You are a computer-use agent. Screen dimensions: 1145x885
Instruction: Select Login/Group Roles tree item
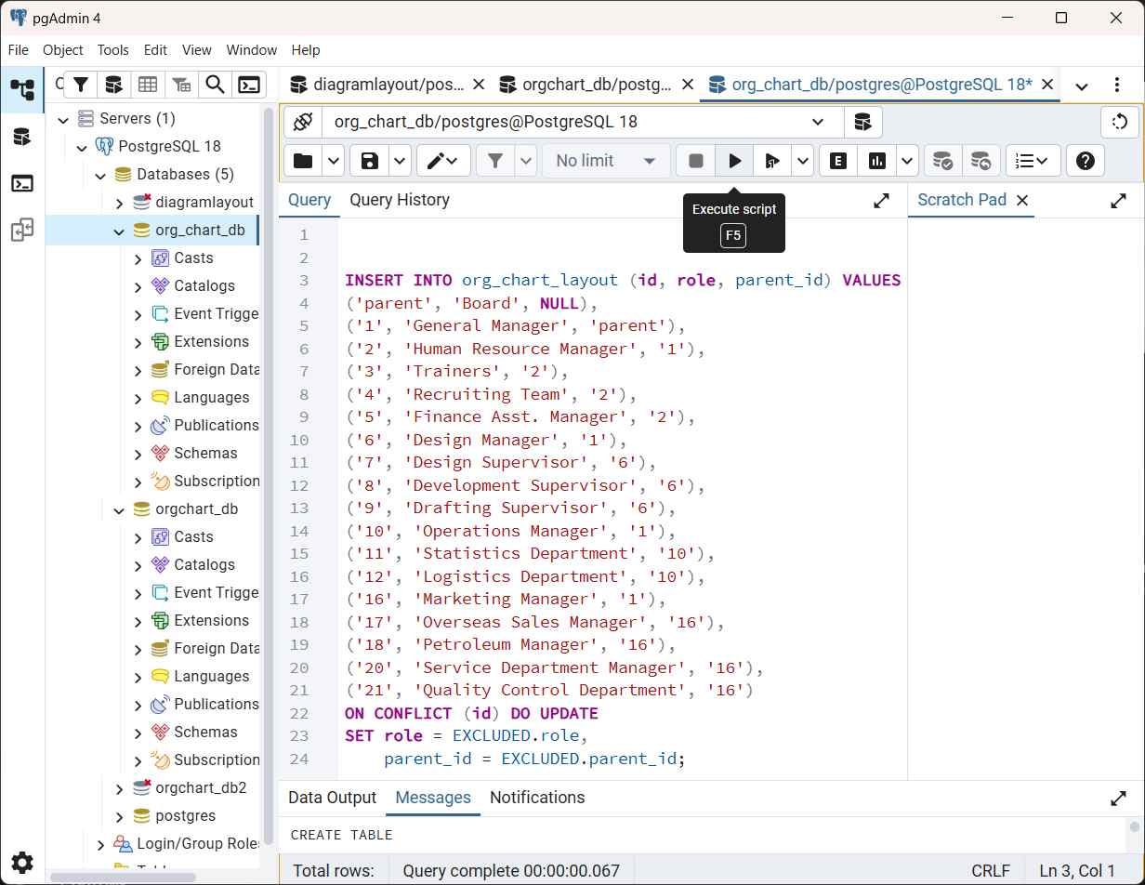(198, 844)
